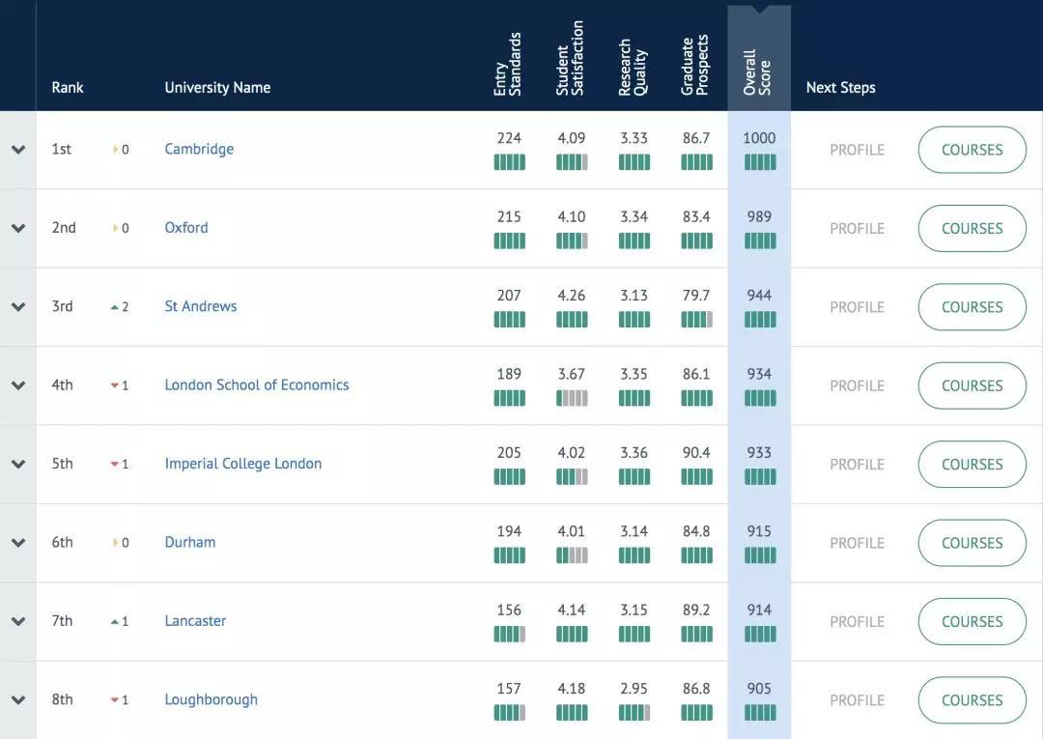Expand the St Andrews row chevron
Screen dimensions: 1043x739
click(x=17, y=307)
